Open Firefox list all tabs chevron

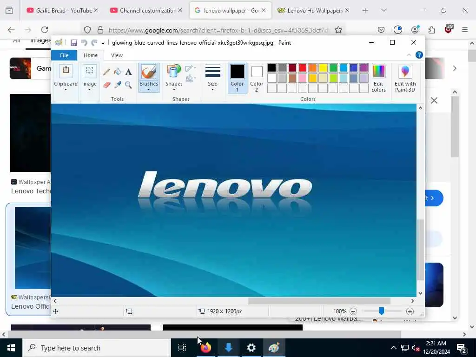tap(383, 10)
